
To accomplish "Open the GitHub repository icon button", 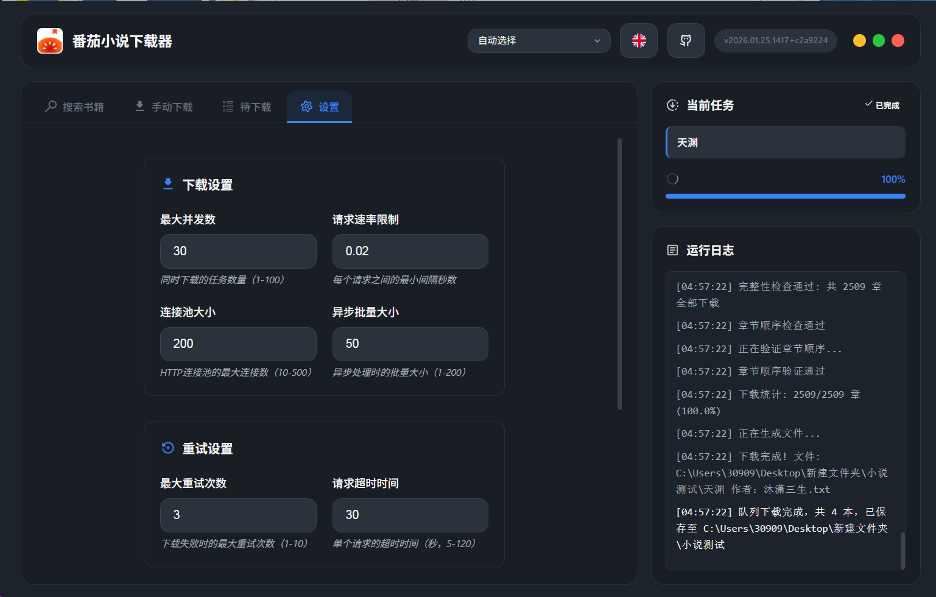I will [686, 41].
